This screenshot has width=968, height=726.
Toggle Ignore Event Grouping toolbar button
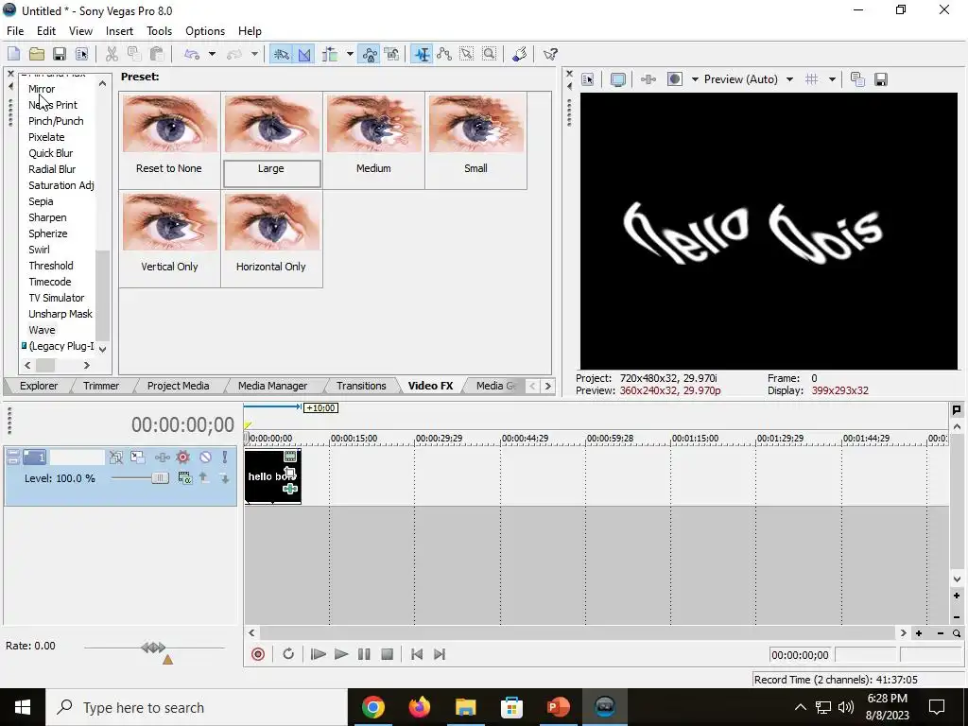(392, 54)
